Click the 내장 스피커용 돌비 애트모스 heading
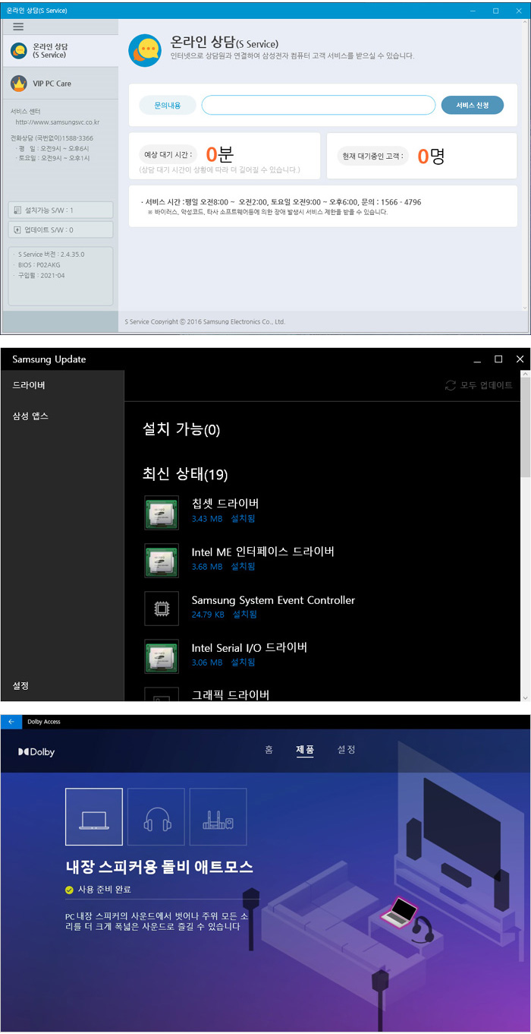 pyautogui.click(x=159, y=866)
